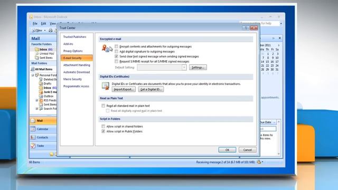The width and height of the screenshot is (338, 190).
Task: Check Request S/MIME receipt for signed messages
Action: click(116, 61)
